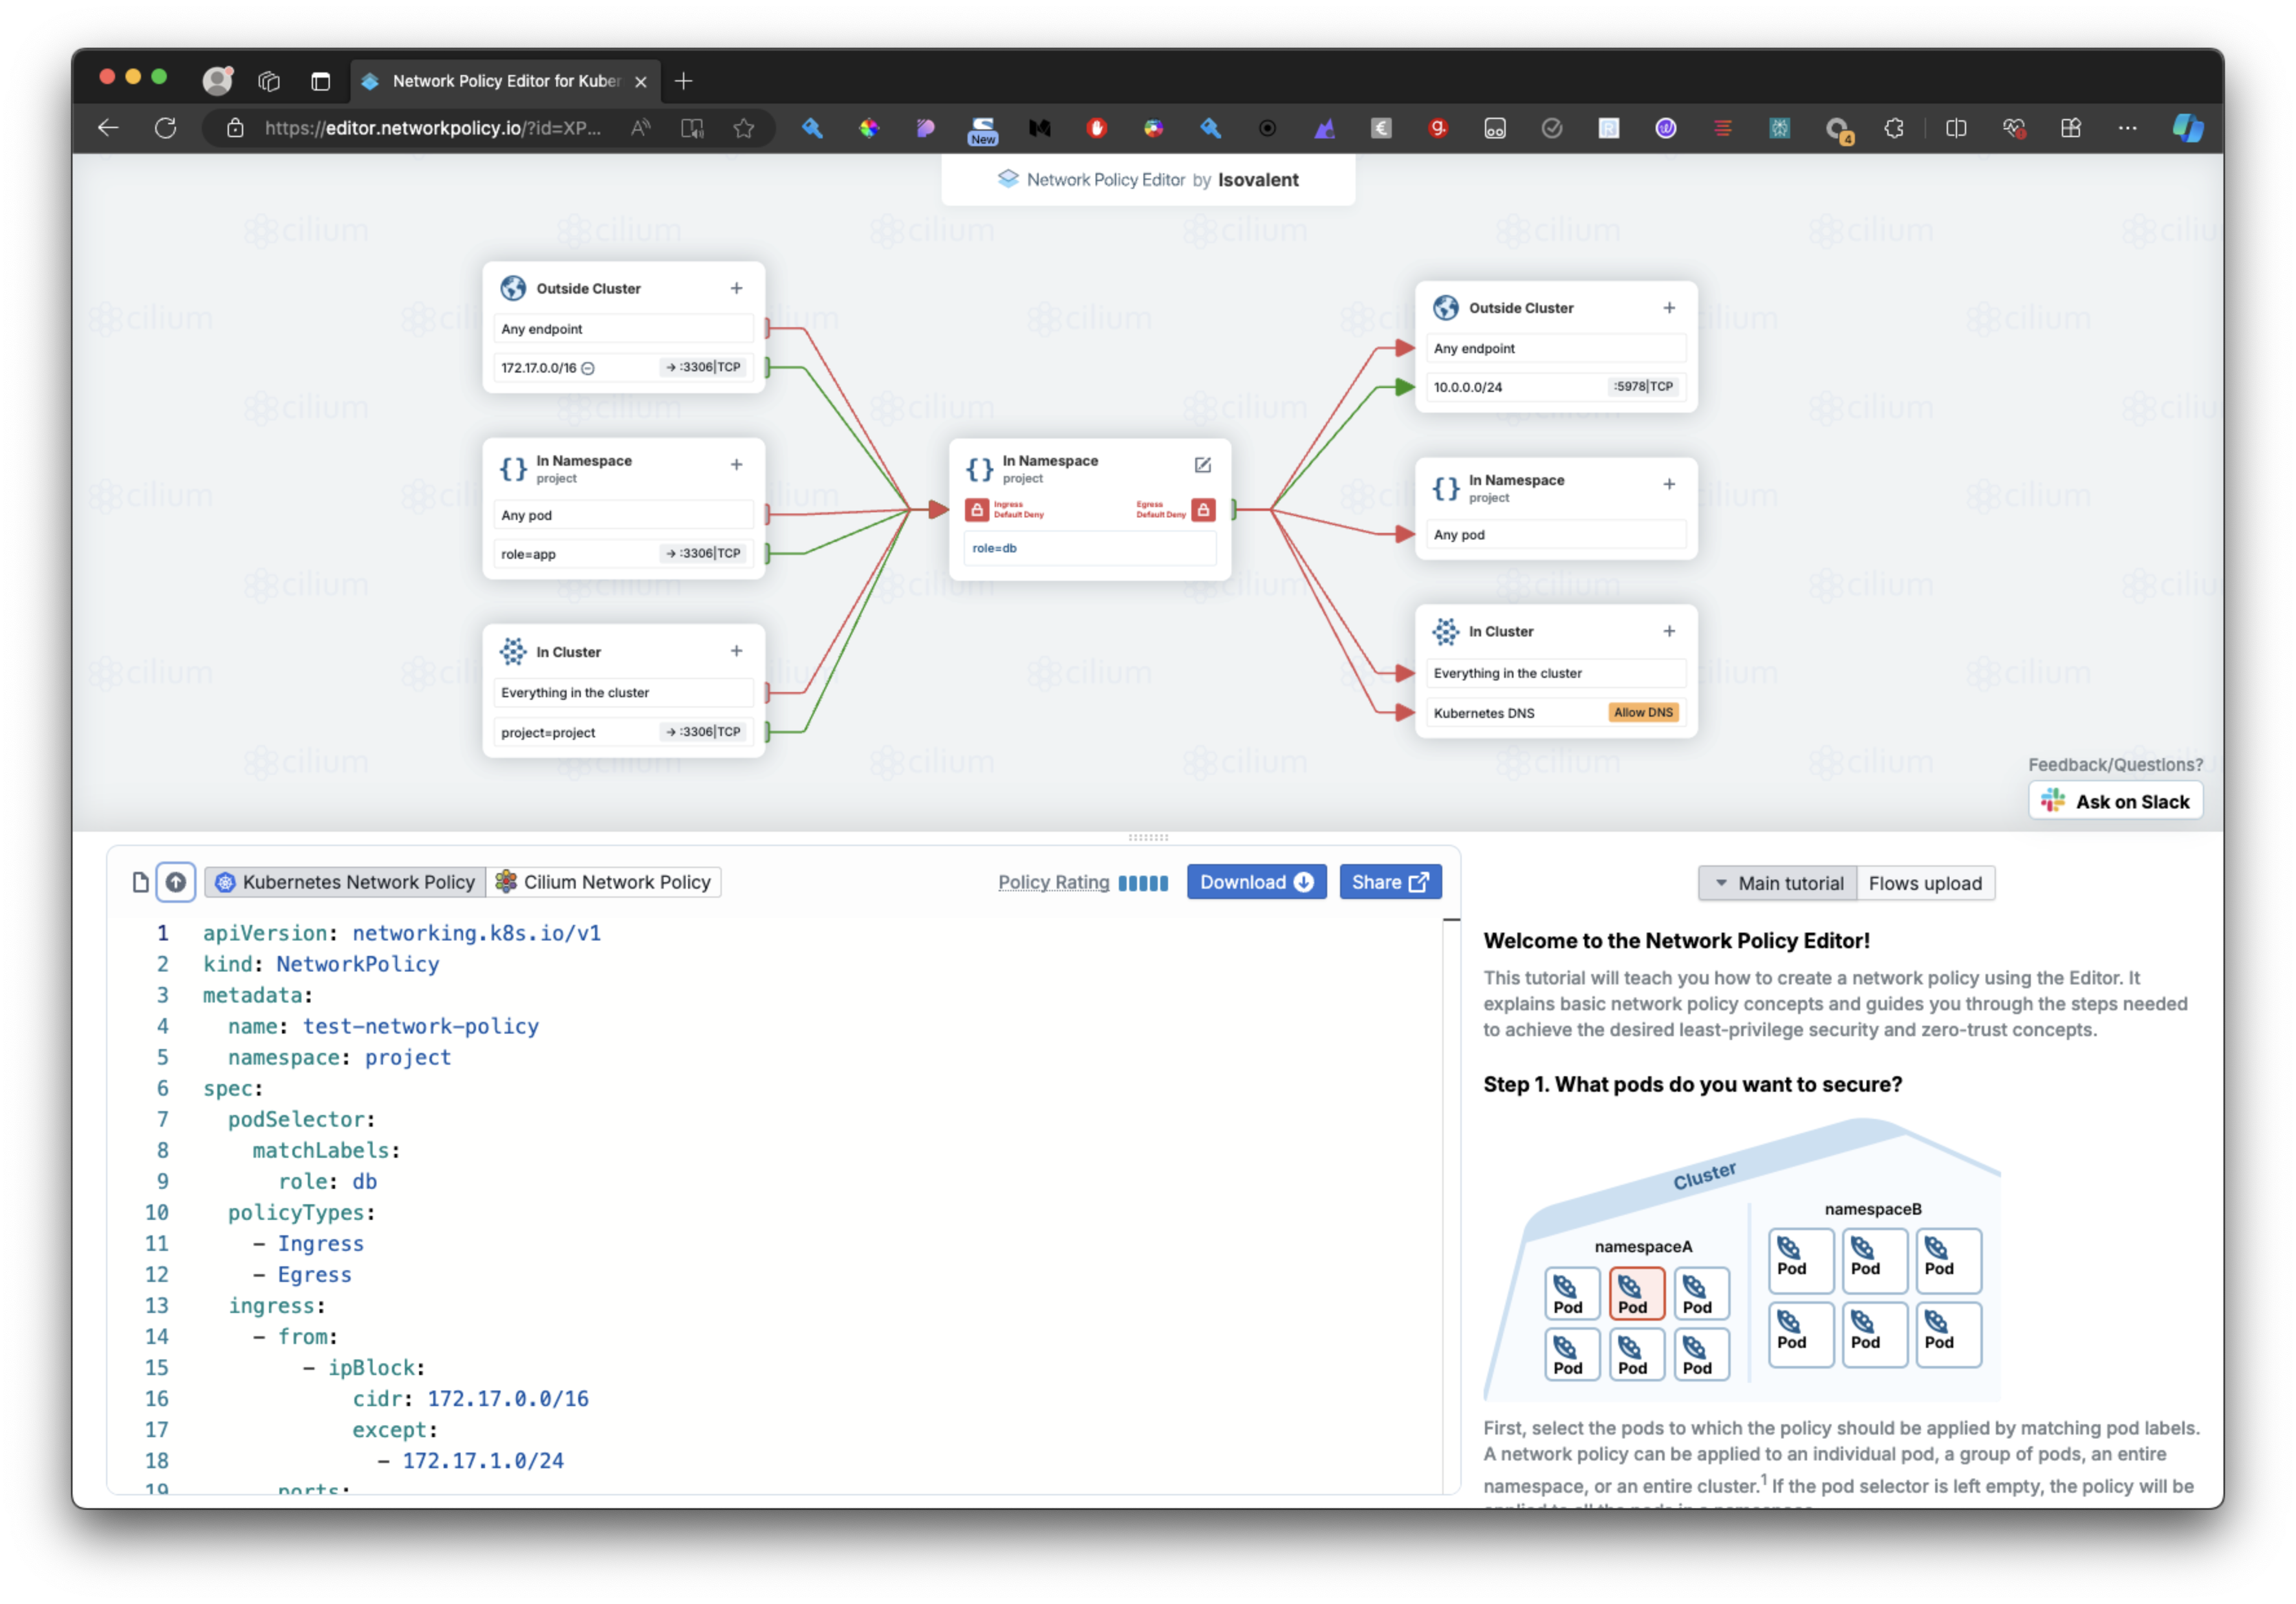Add rule to left In Cluster card

pos(736,652)
